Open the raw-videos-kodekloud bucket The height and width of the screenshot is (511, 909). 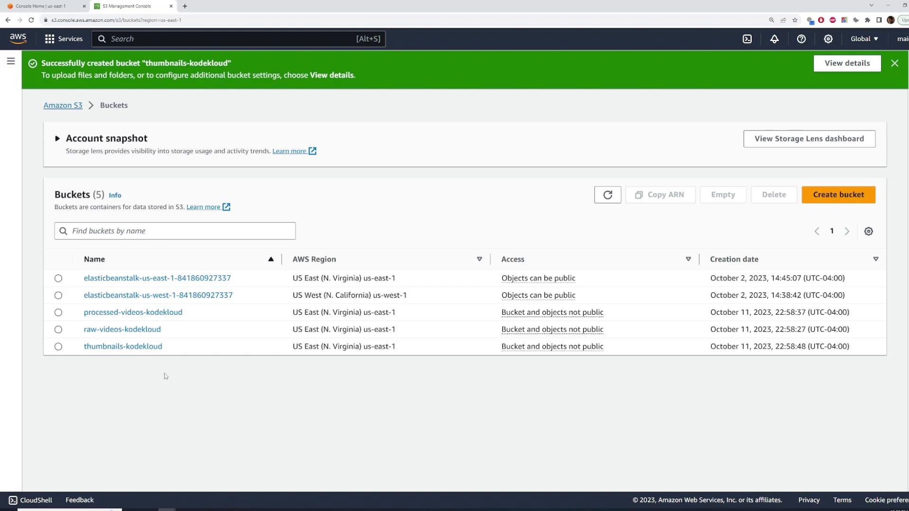[x=122, y=329]
